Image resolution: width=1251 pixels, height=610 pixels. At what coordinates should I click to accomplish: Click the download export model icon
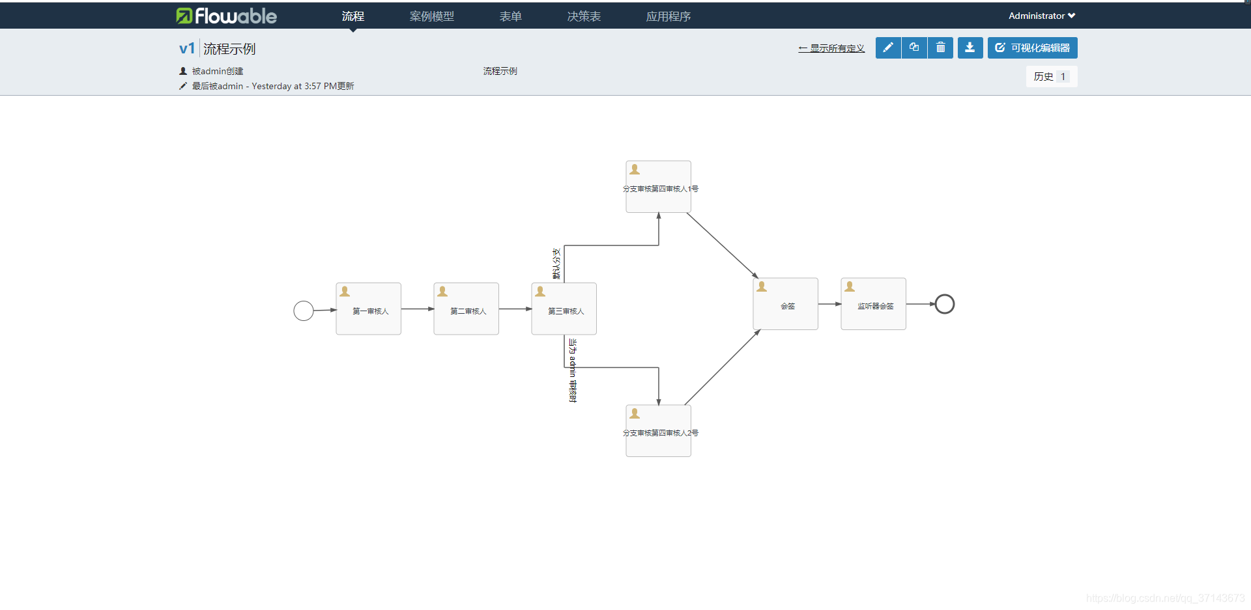tap(970, 48)
